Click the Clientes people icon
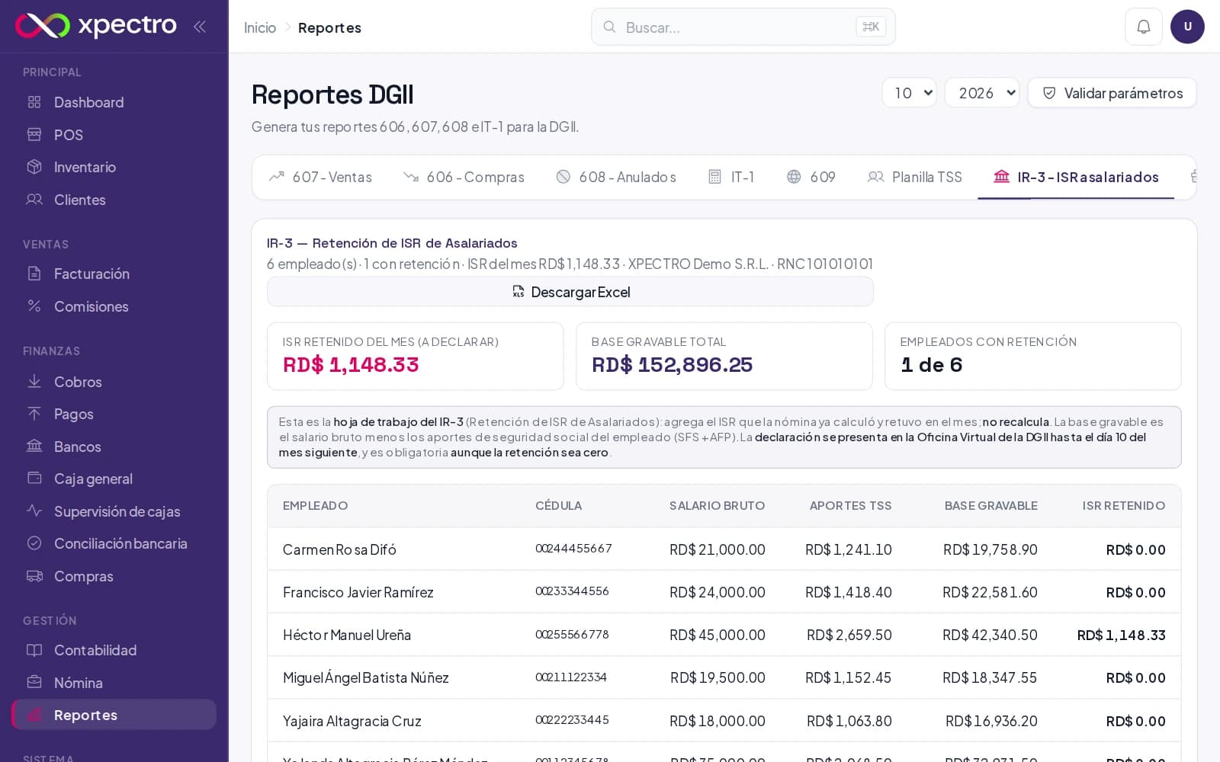1220x762 pixels. coord(34,200)
